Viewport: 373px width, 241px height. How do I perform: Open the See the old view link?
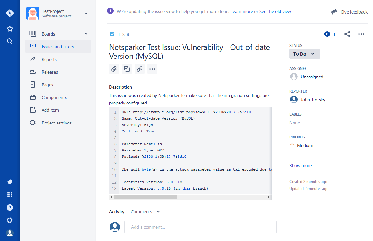click(x=275, y=11)
